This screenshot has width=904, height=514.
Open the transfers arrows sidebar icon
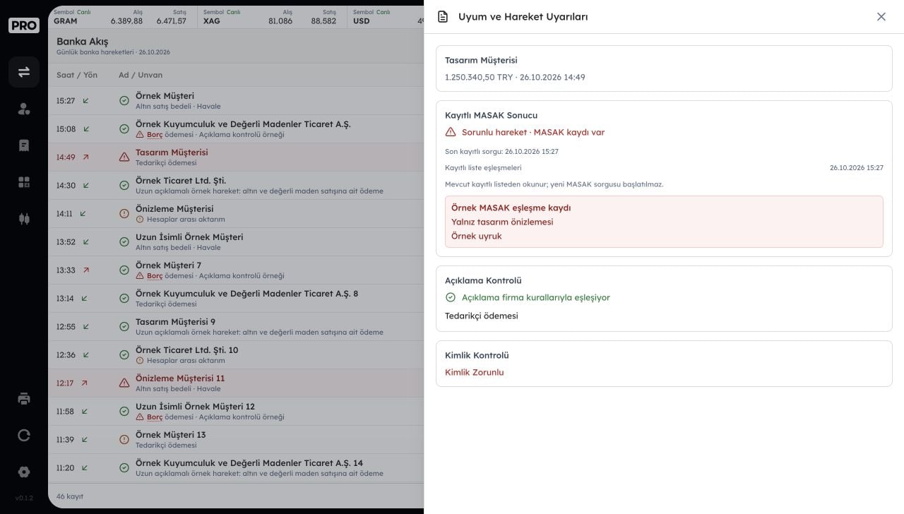click(x=24, y=72)
